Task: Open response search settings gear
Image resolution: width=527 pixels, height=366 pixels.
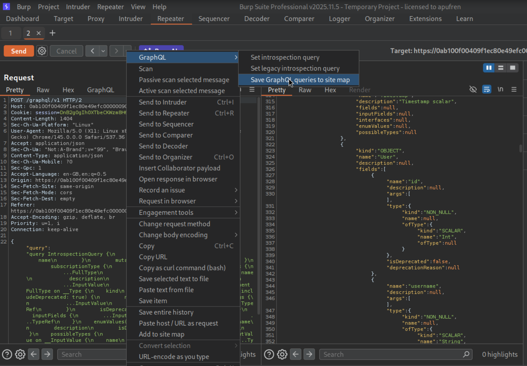Action: 282,354
